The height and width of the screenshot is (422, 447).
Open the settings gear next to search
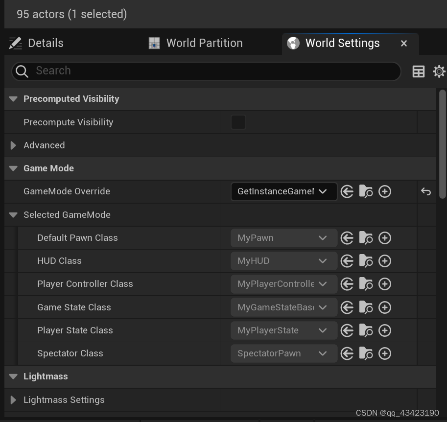[x=439, y=71]
